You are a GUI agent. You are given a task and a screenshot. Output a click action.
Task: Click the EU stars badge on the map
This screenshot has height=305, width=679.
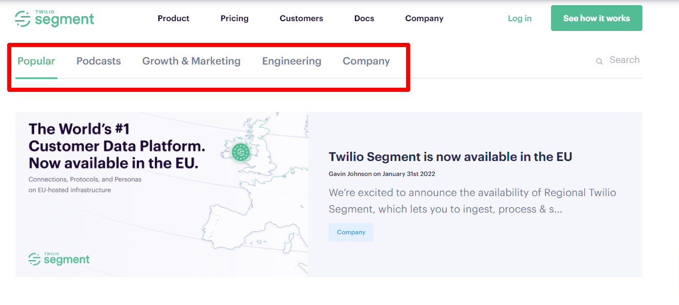pos(240,152)
